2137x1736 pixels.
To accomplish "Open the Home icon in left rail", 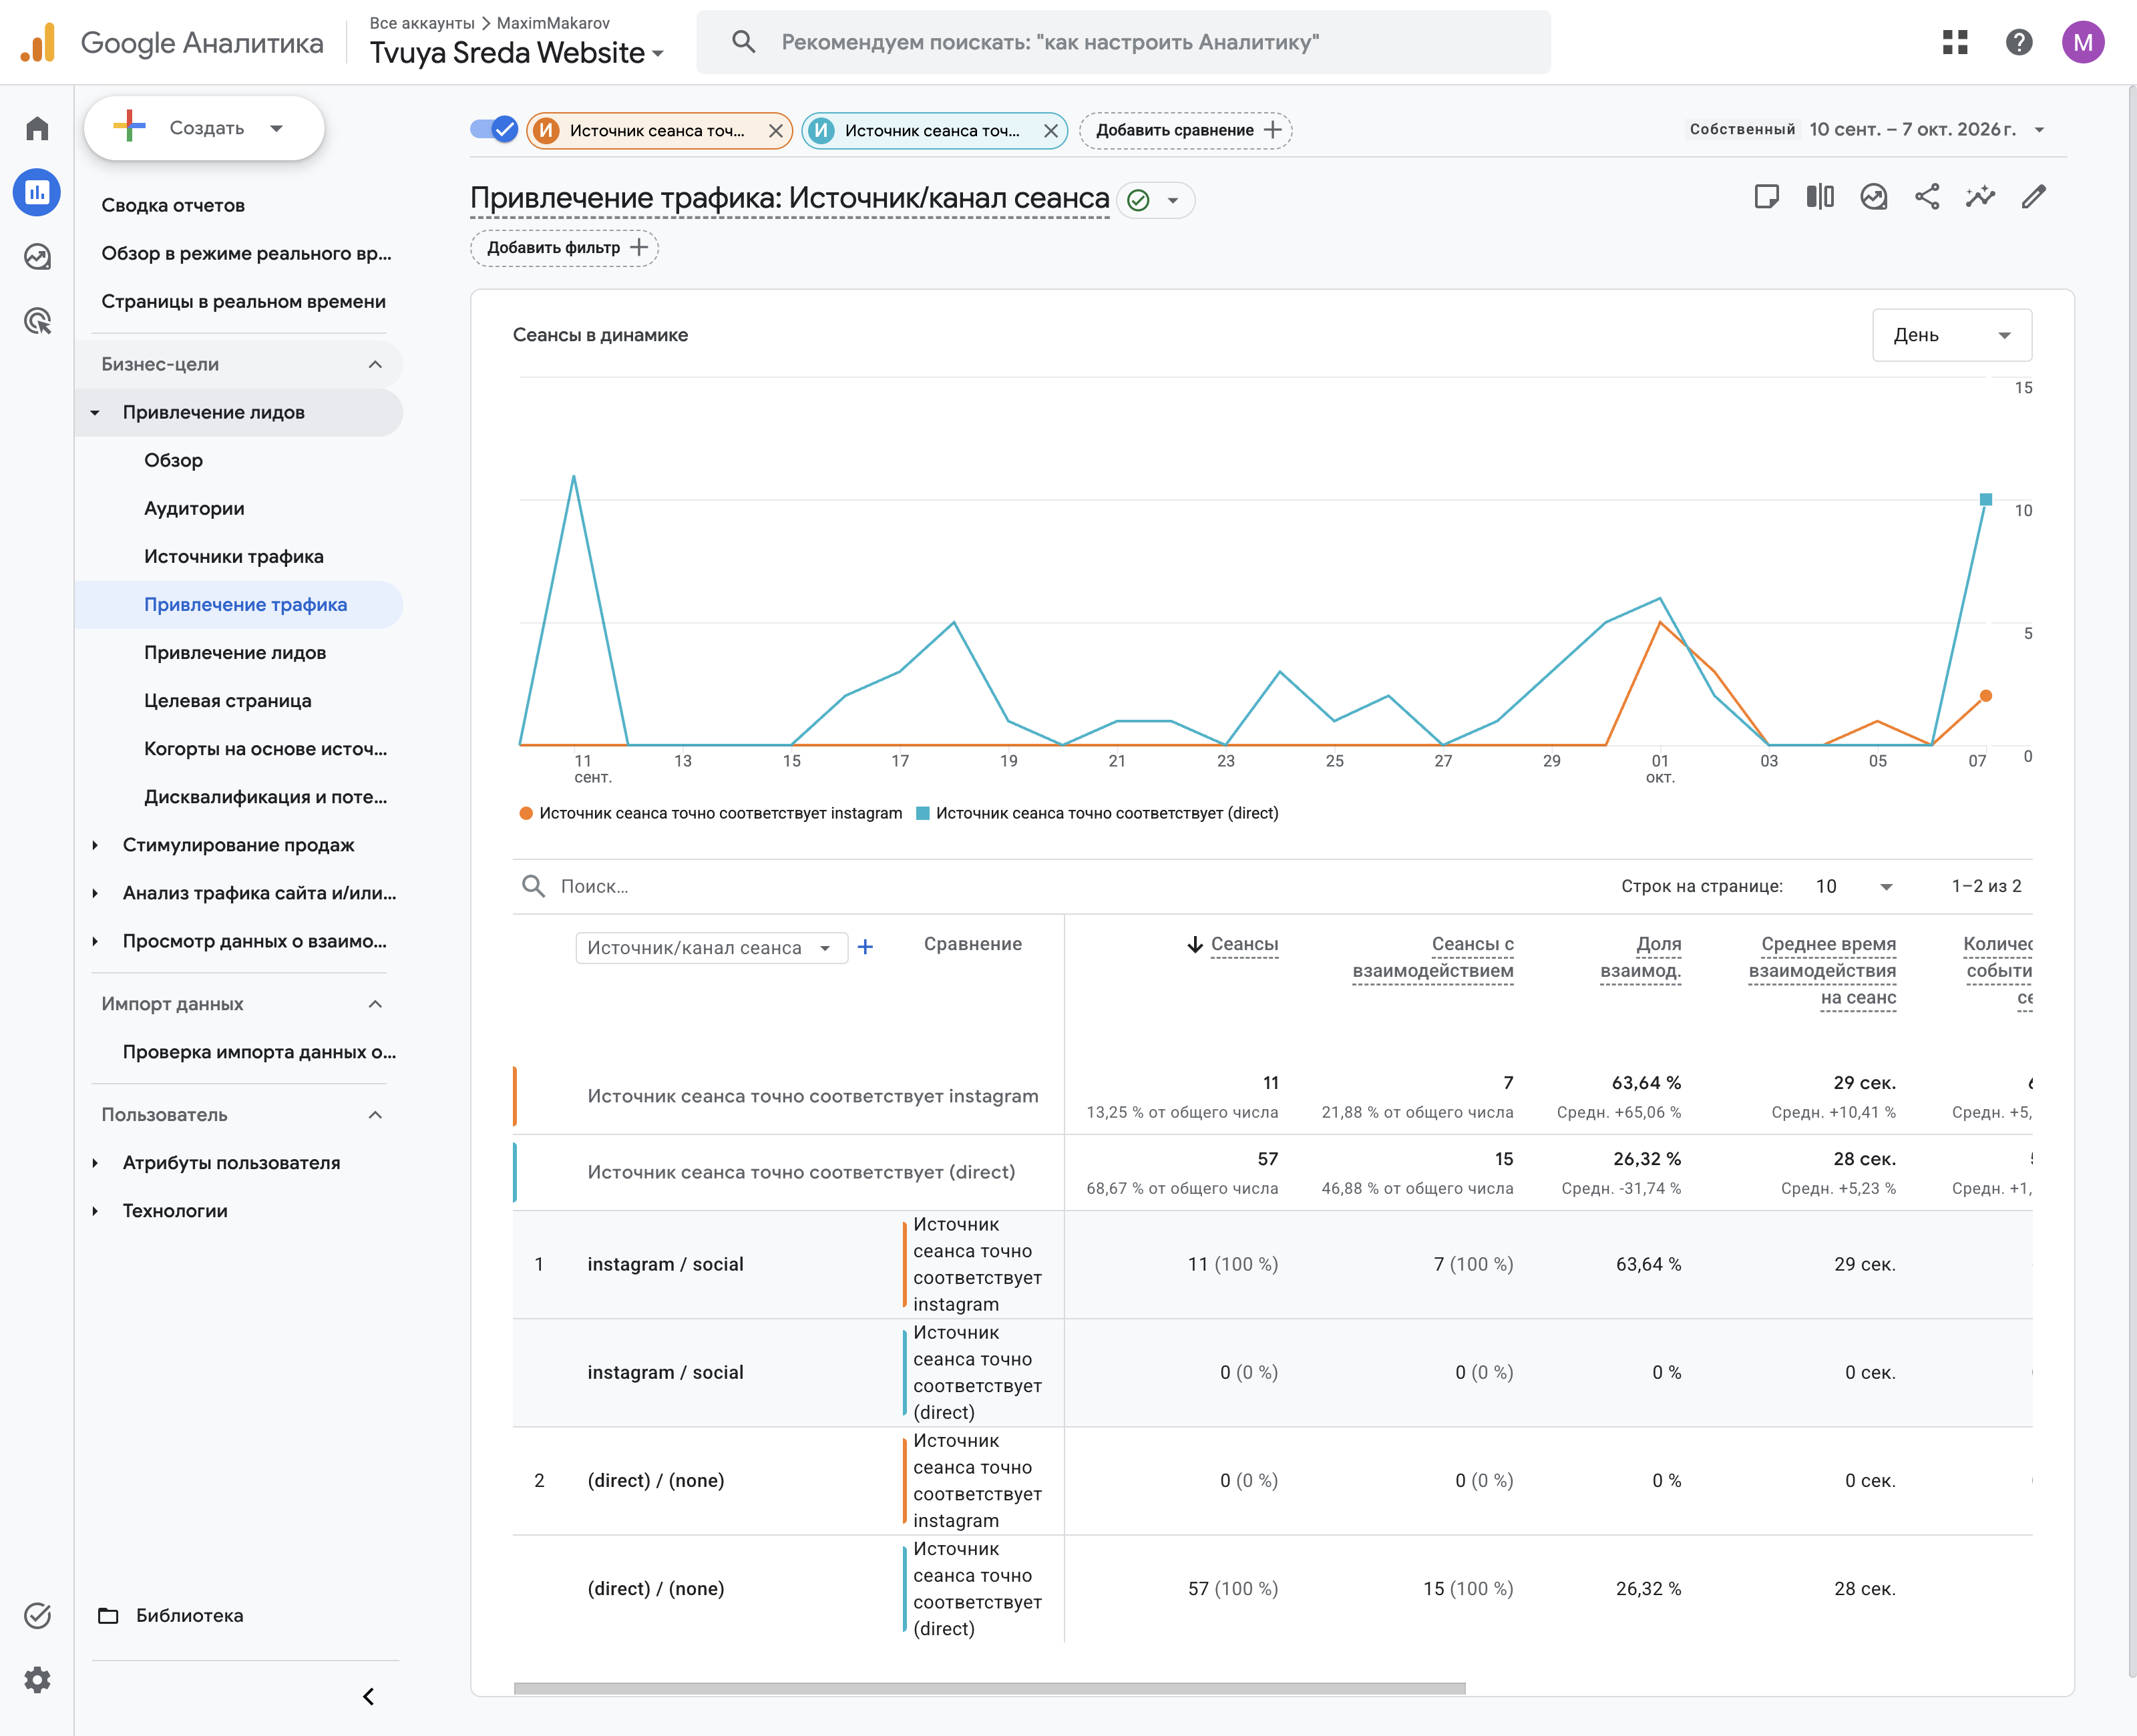I will point(37,128).
